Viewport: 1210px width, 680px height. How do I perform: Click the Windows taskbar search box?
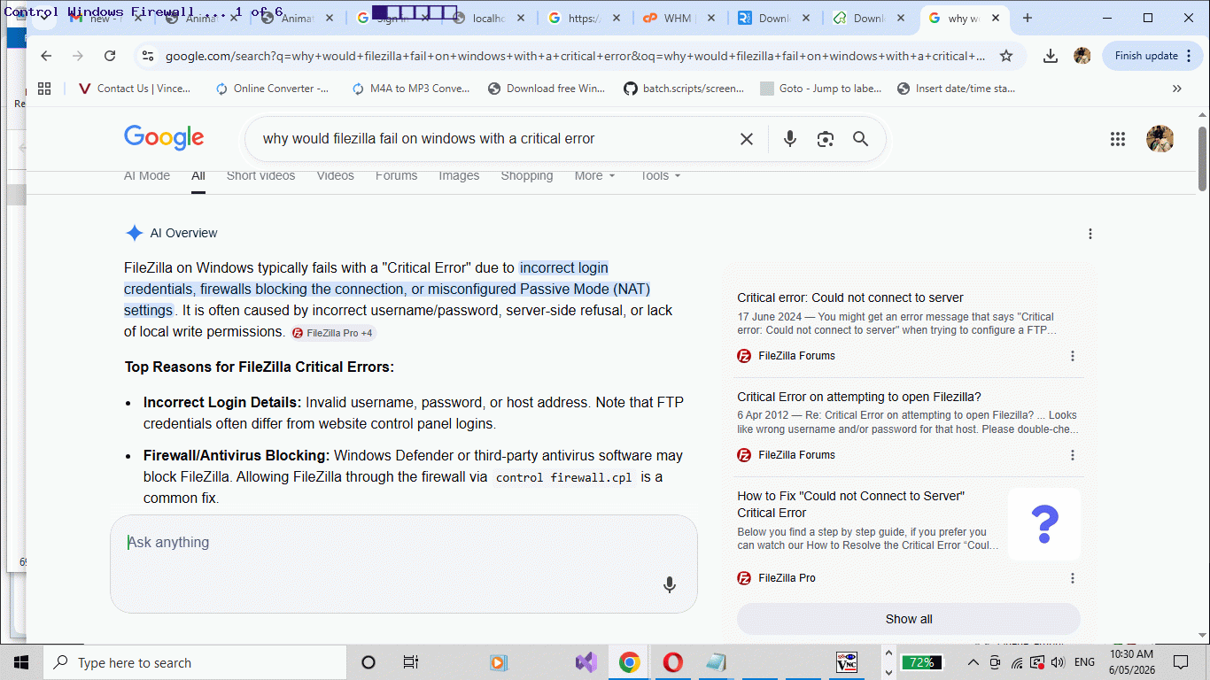tap(195, 662)
